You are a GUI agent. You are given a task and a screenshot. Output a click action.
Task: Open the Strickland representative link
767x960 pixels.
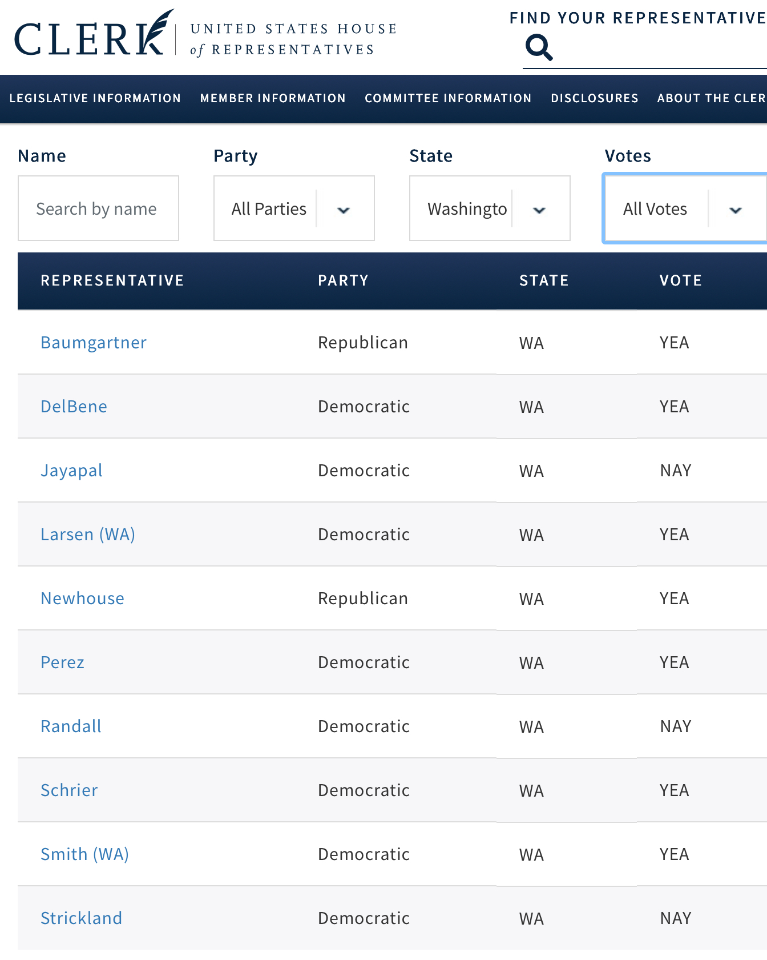click(81, 918)
